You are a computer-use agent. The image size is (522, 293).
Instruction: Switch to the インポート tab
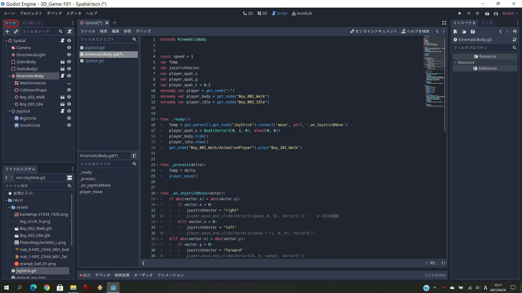(31, 23)
